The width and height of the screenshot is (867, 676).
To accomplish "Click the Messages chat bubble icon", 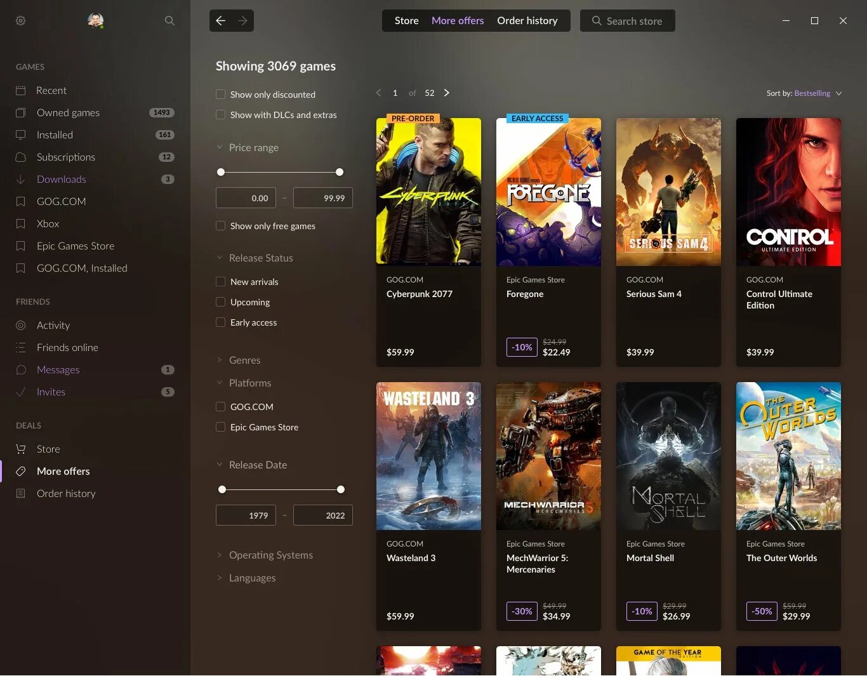I will pyautogui.click(x=21, y=370).
